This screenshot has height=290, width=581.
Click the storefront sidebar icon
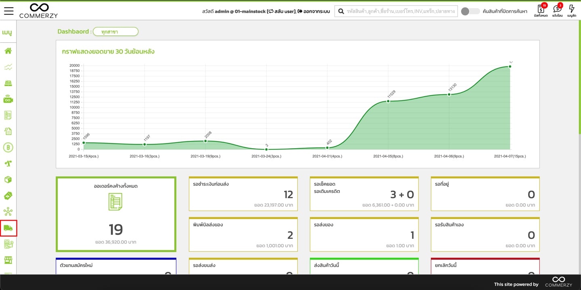tap(8, 260)
